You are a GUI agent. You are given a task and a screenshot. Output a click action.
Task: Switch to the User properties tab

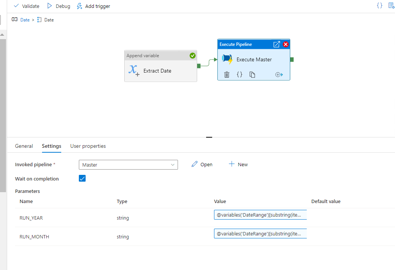point(88,146)
